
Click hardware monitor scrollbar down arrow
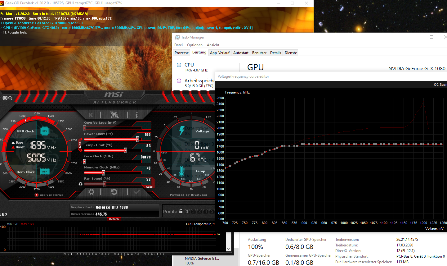tap(229, 249)
